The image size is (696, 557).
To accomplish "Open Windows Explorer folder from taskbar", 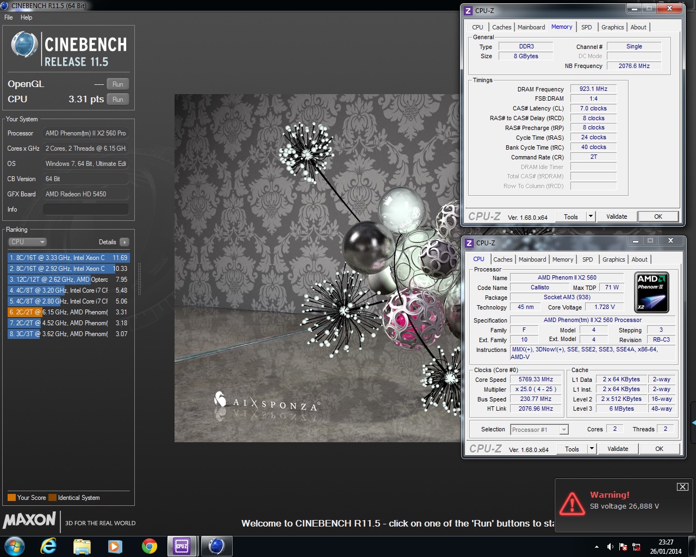I will point(82,546).
